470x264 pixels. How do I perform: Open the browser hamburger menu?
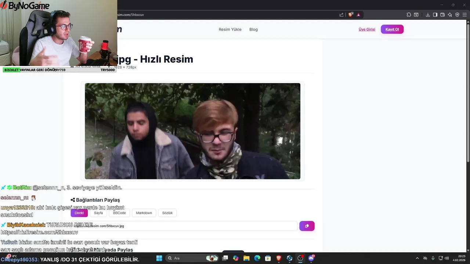[464, 15]
